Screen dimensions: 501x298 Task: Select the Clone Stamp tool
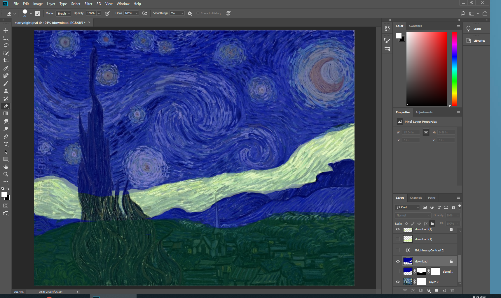(x=6, y=91)
